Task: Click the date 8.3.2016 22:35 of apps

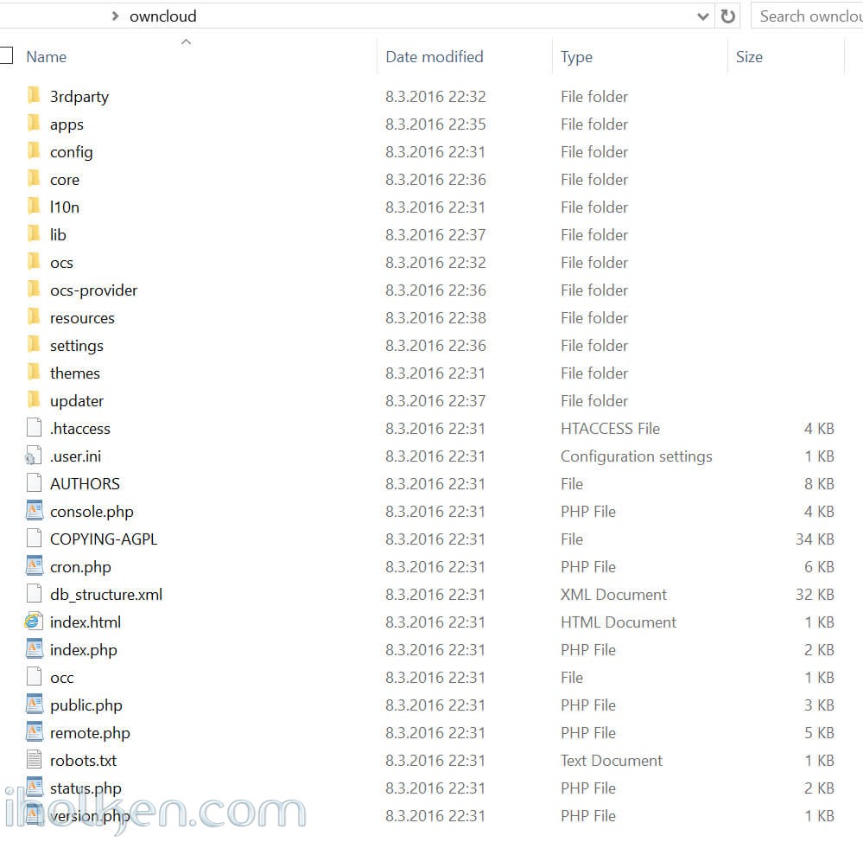Action: point(435,124)
